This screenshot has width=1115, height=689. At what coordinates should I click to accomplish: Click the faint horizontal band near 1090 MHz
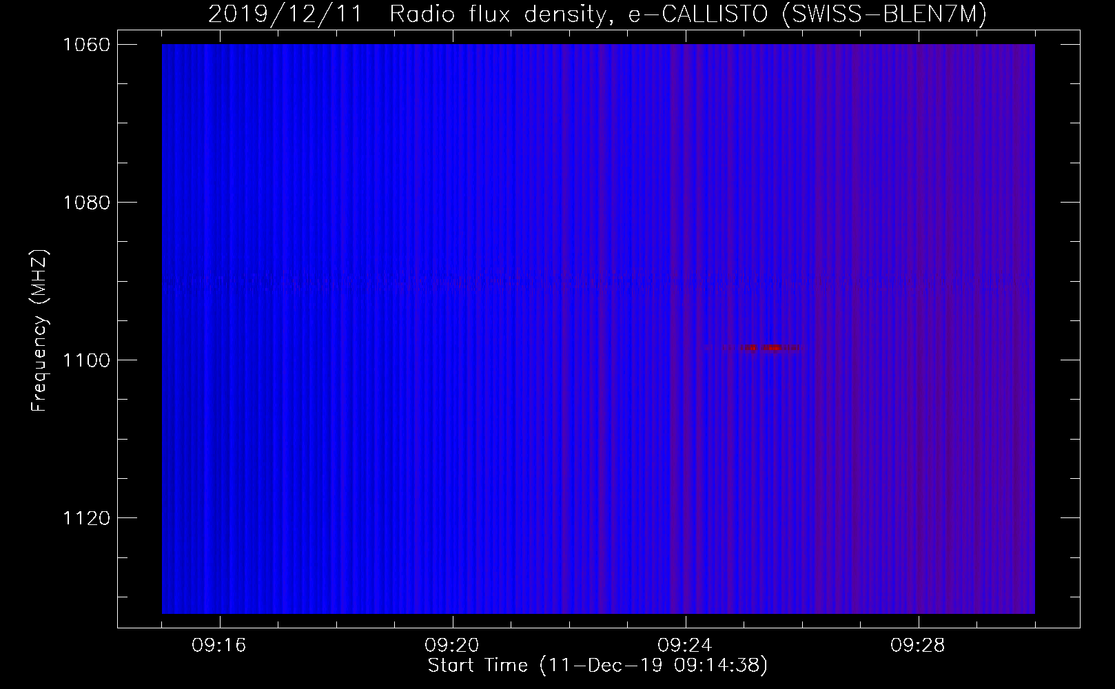598,281
